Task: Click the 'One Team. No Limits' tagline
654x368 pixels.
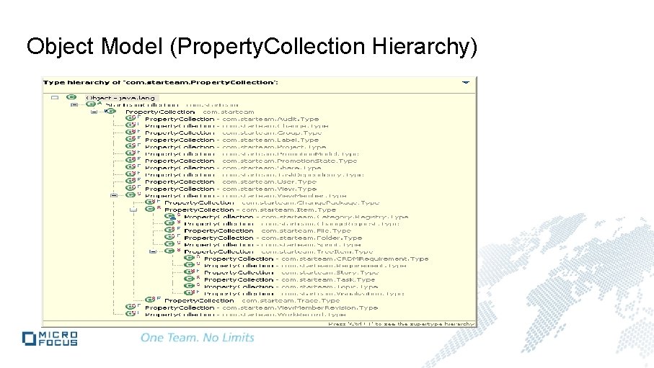Action: point(198,338)
